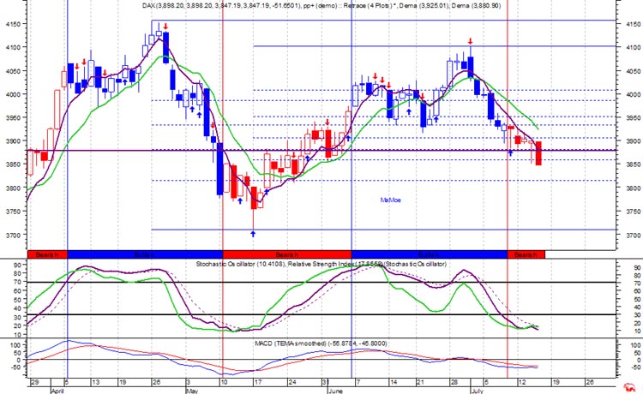The width and height of the screenshot is (643, 394).
Task: Click the 3900 price label on left axis
Action: tap(13, 141)
